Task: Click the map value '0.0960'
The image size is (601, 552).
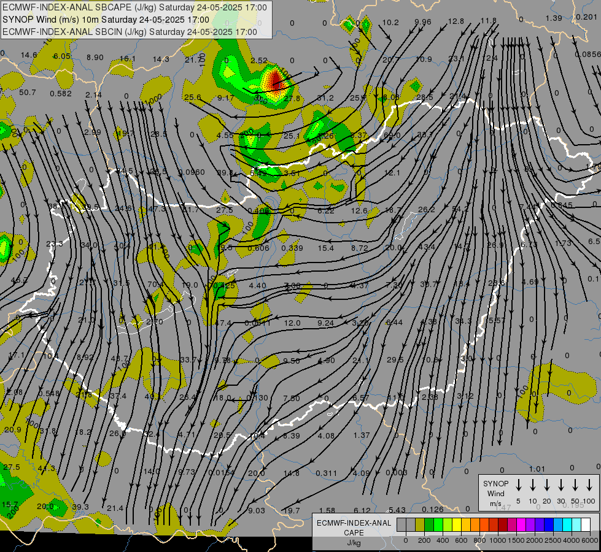Action: 192,172
